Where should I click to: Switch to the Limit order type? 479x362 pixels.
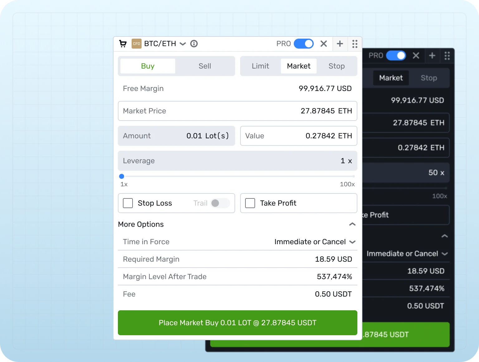260,66
